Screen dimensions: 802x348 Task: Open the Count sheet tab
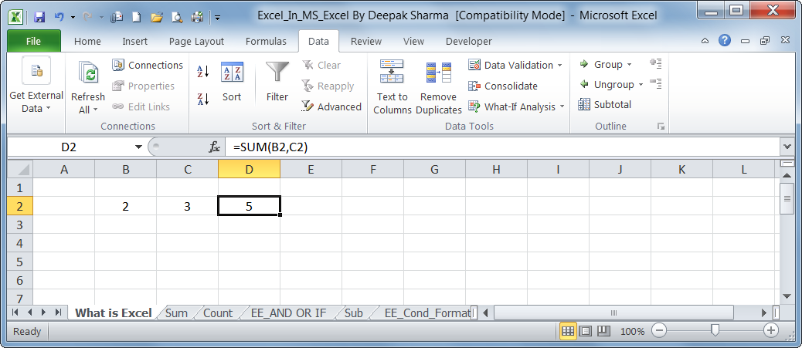point(218,313)
